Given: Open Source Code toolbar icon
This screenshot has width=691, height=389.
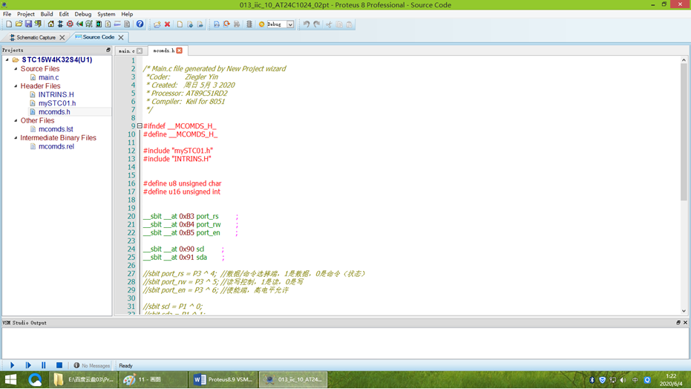Looking at the screenshot, I should pyautogui.click(x=117, y=24).
